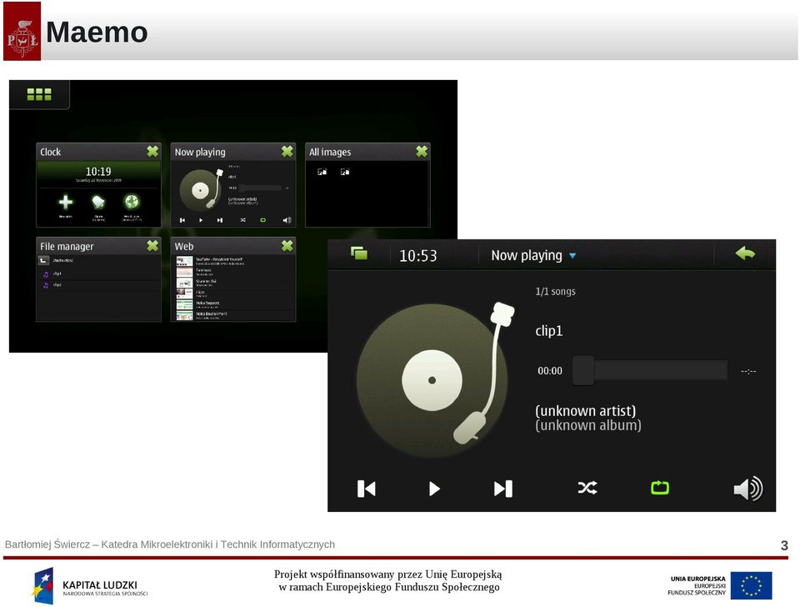
Task: Click previous-track in the small Now playing card
Action: pos(182,220)
